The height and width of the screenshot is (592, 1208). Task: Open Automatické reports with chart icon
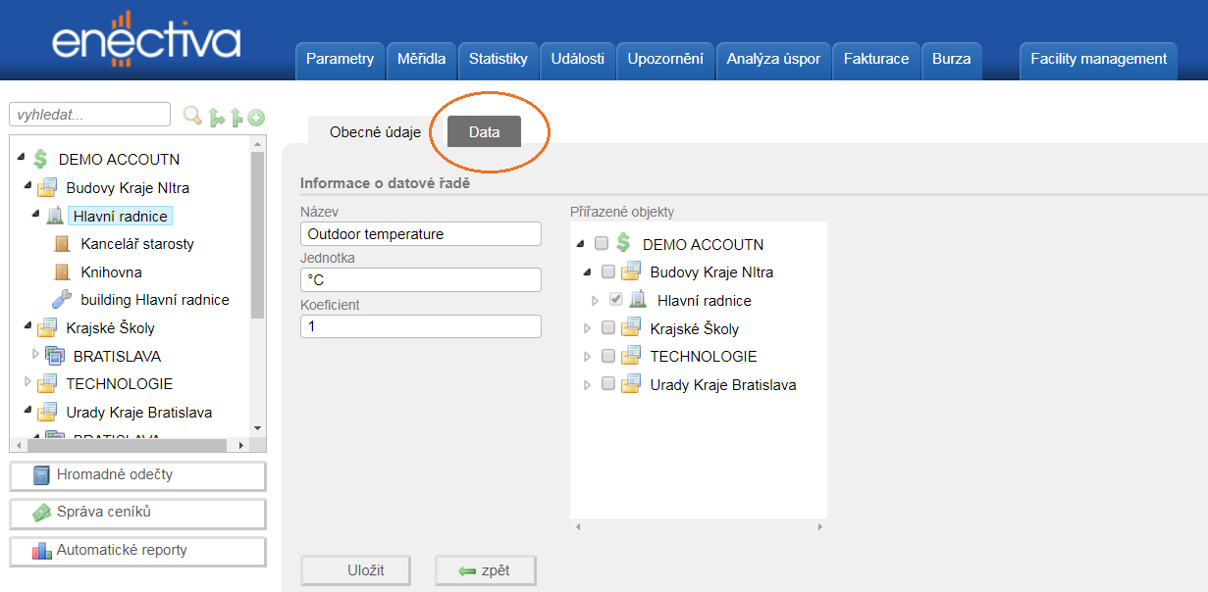(x=137, y=551)
